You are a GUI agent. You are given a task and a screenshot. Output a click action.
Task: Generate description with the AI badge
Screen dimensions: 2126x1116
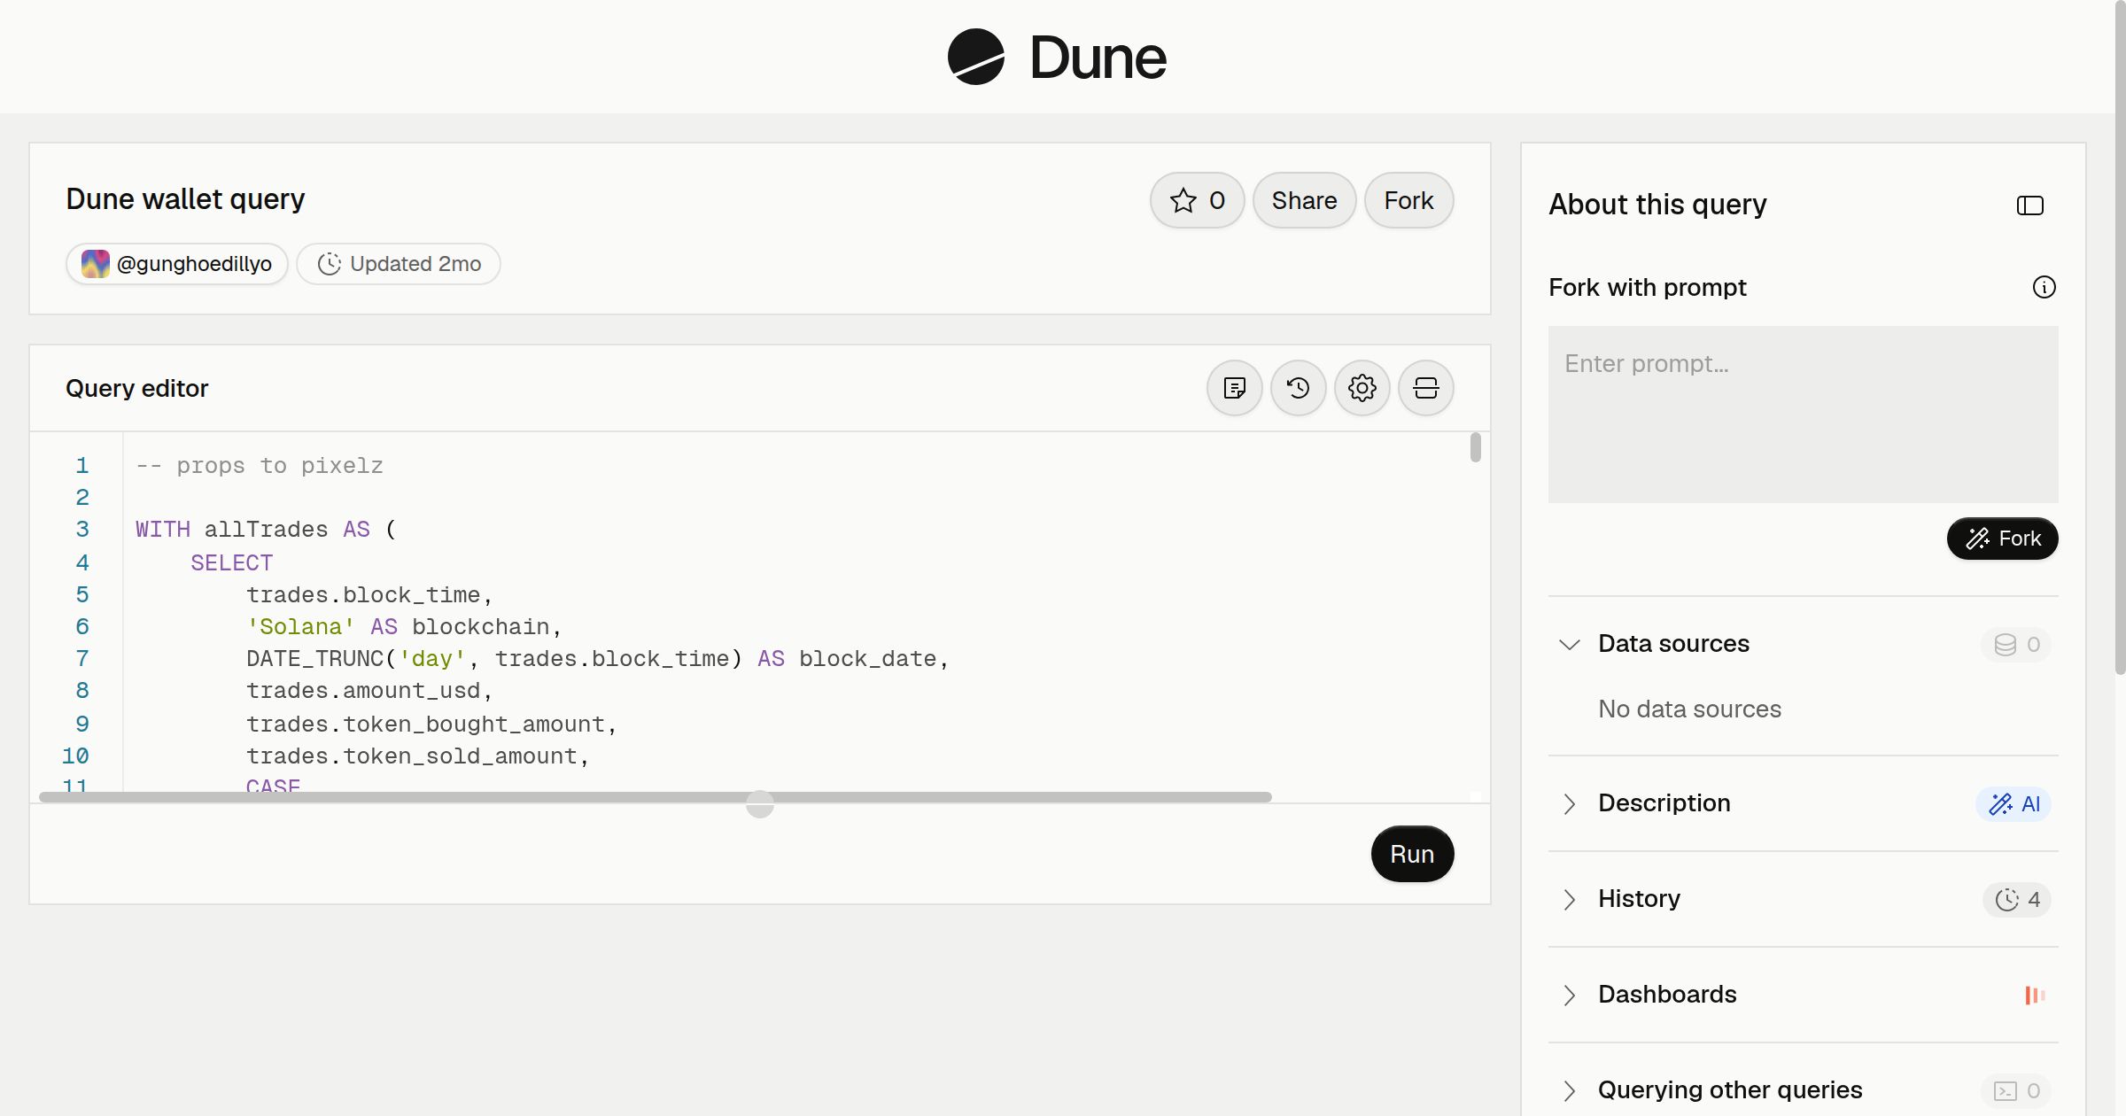(x=2013, y=804)
